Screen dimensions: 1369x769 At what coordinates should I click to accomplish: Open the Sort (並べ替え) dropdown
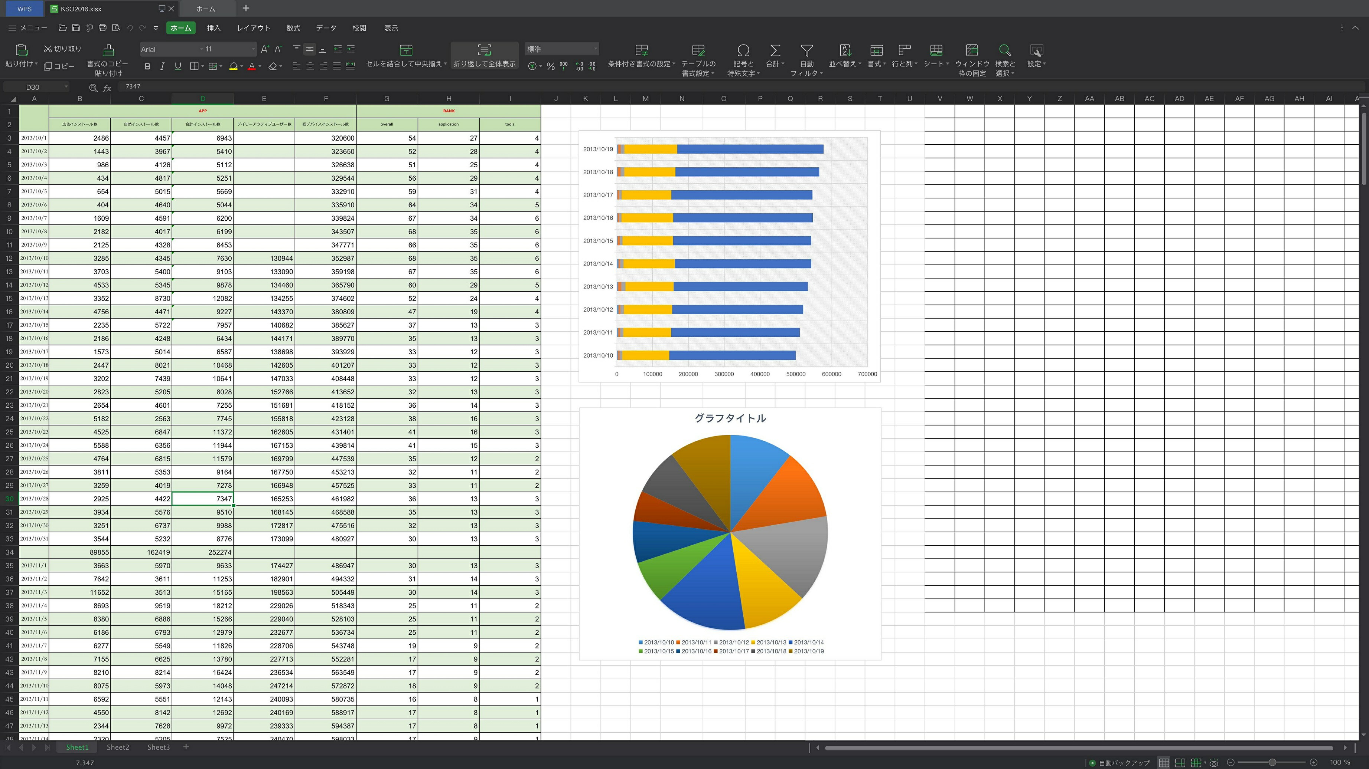[845, 56]
